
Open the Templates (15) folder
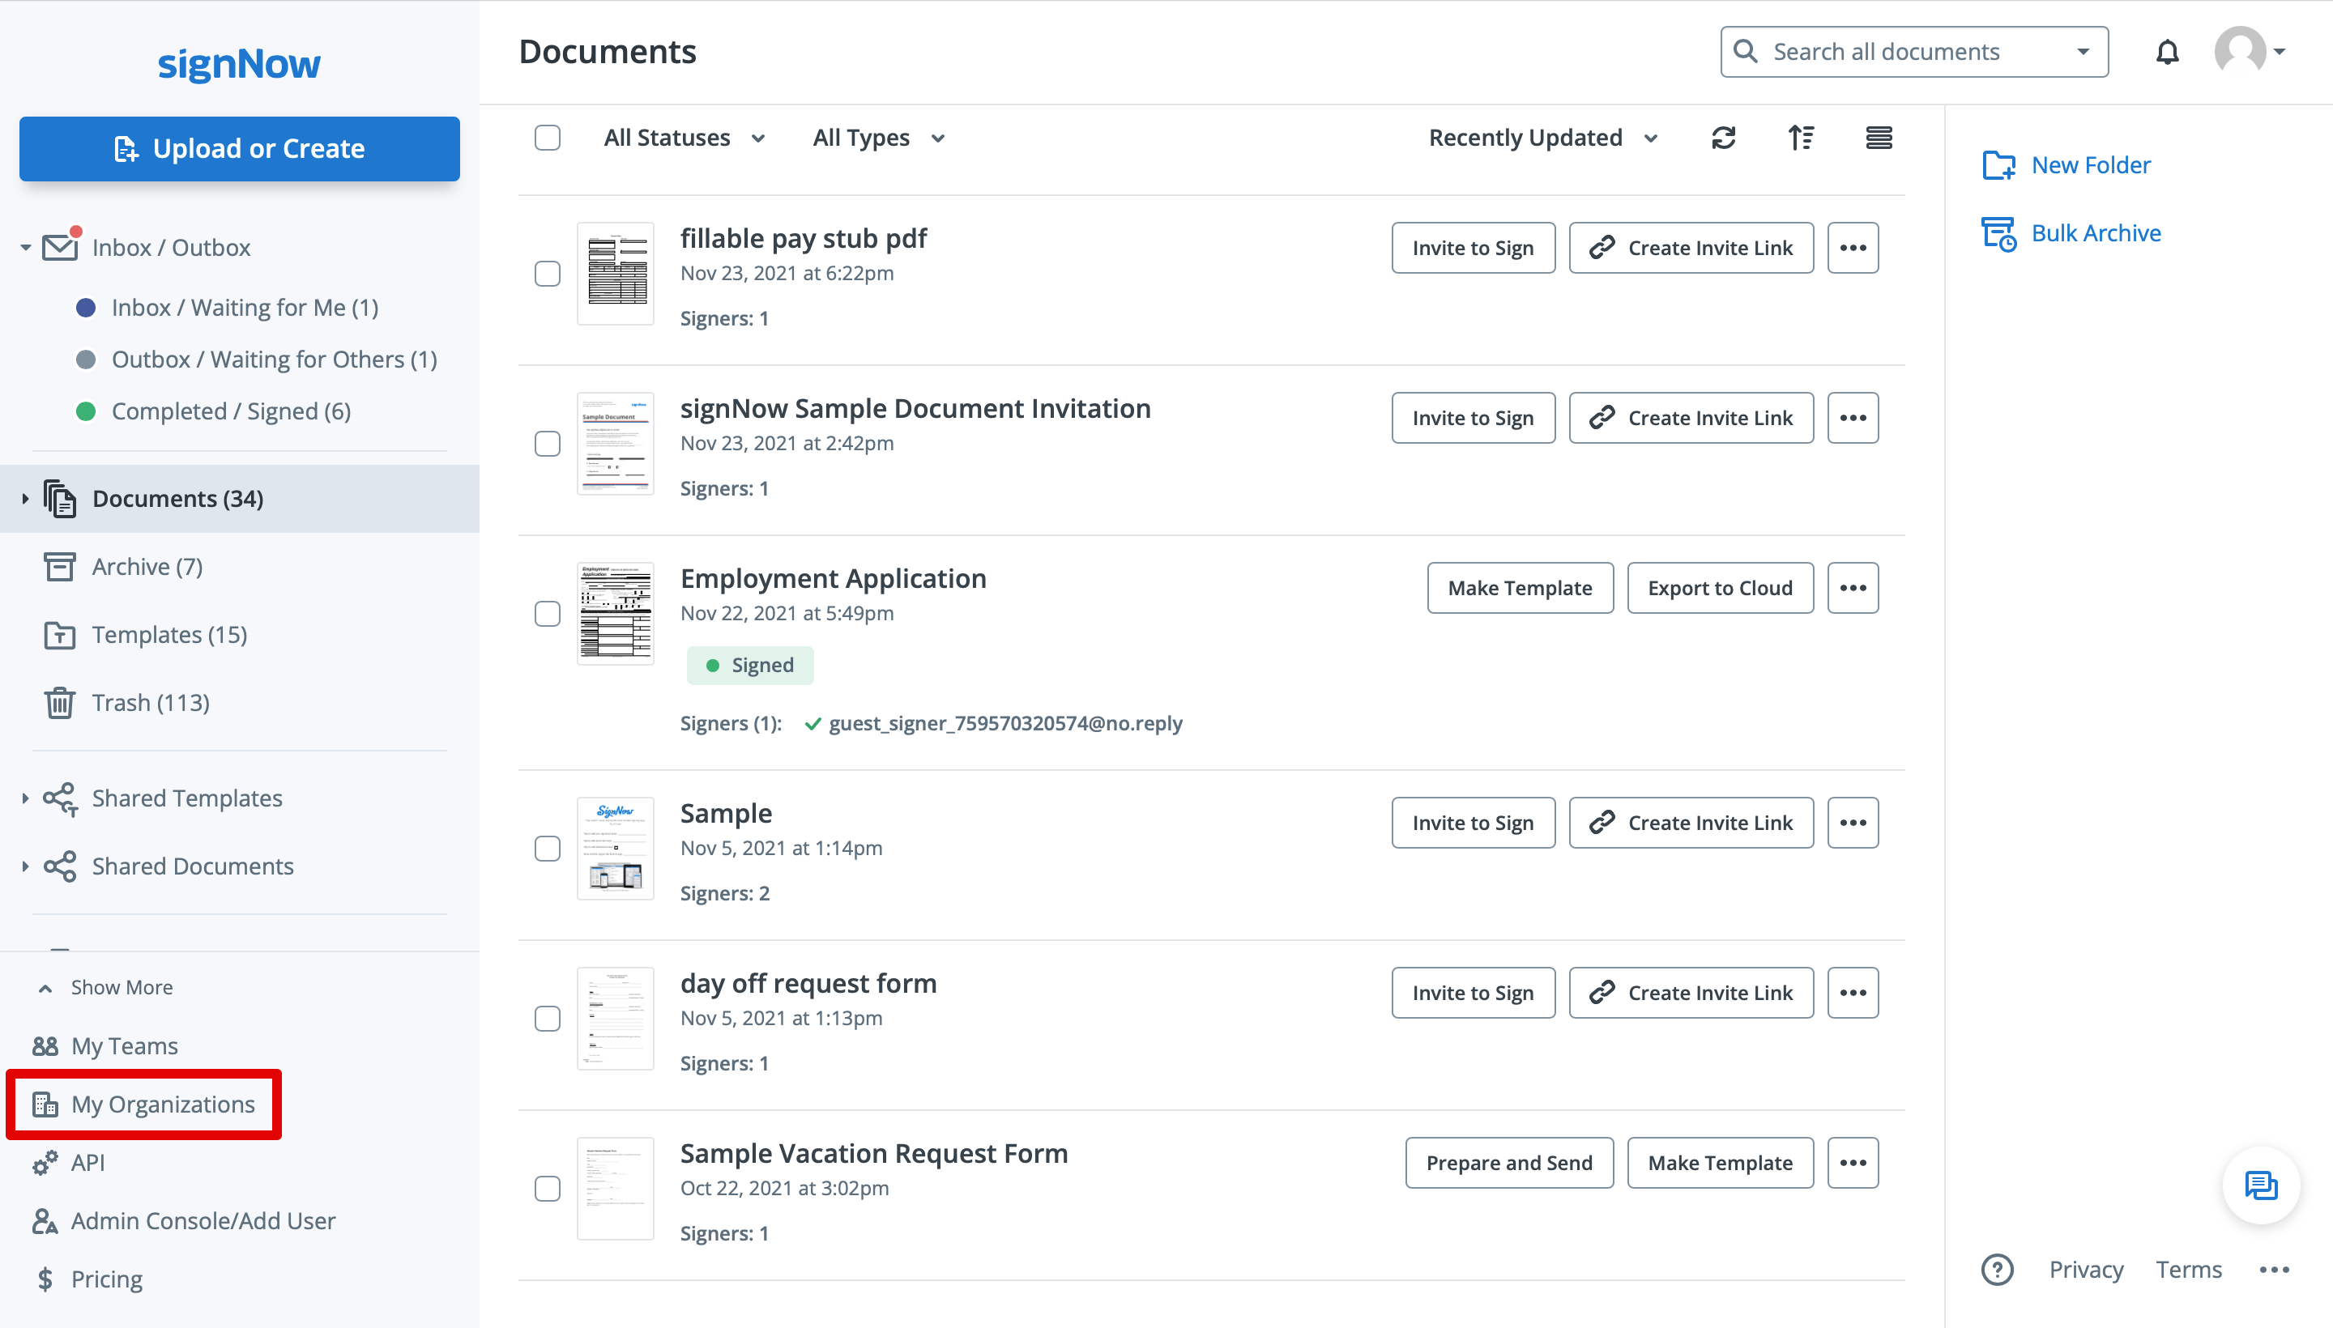pyautogui.click(x=168, y=635)
